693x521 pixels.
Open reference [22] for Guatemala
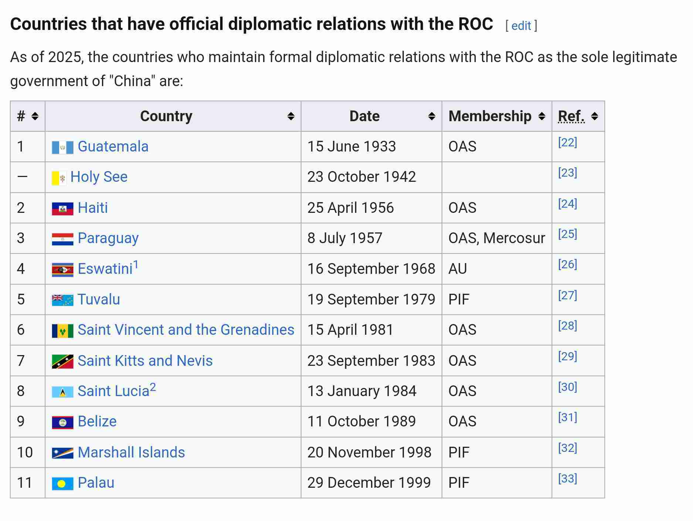click(x=567, y=142)
